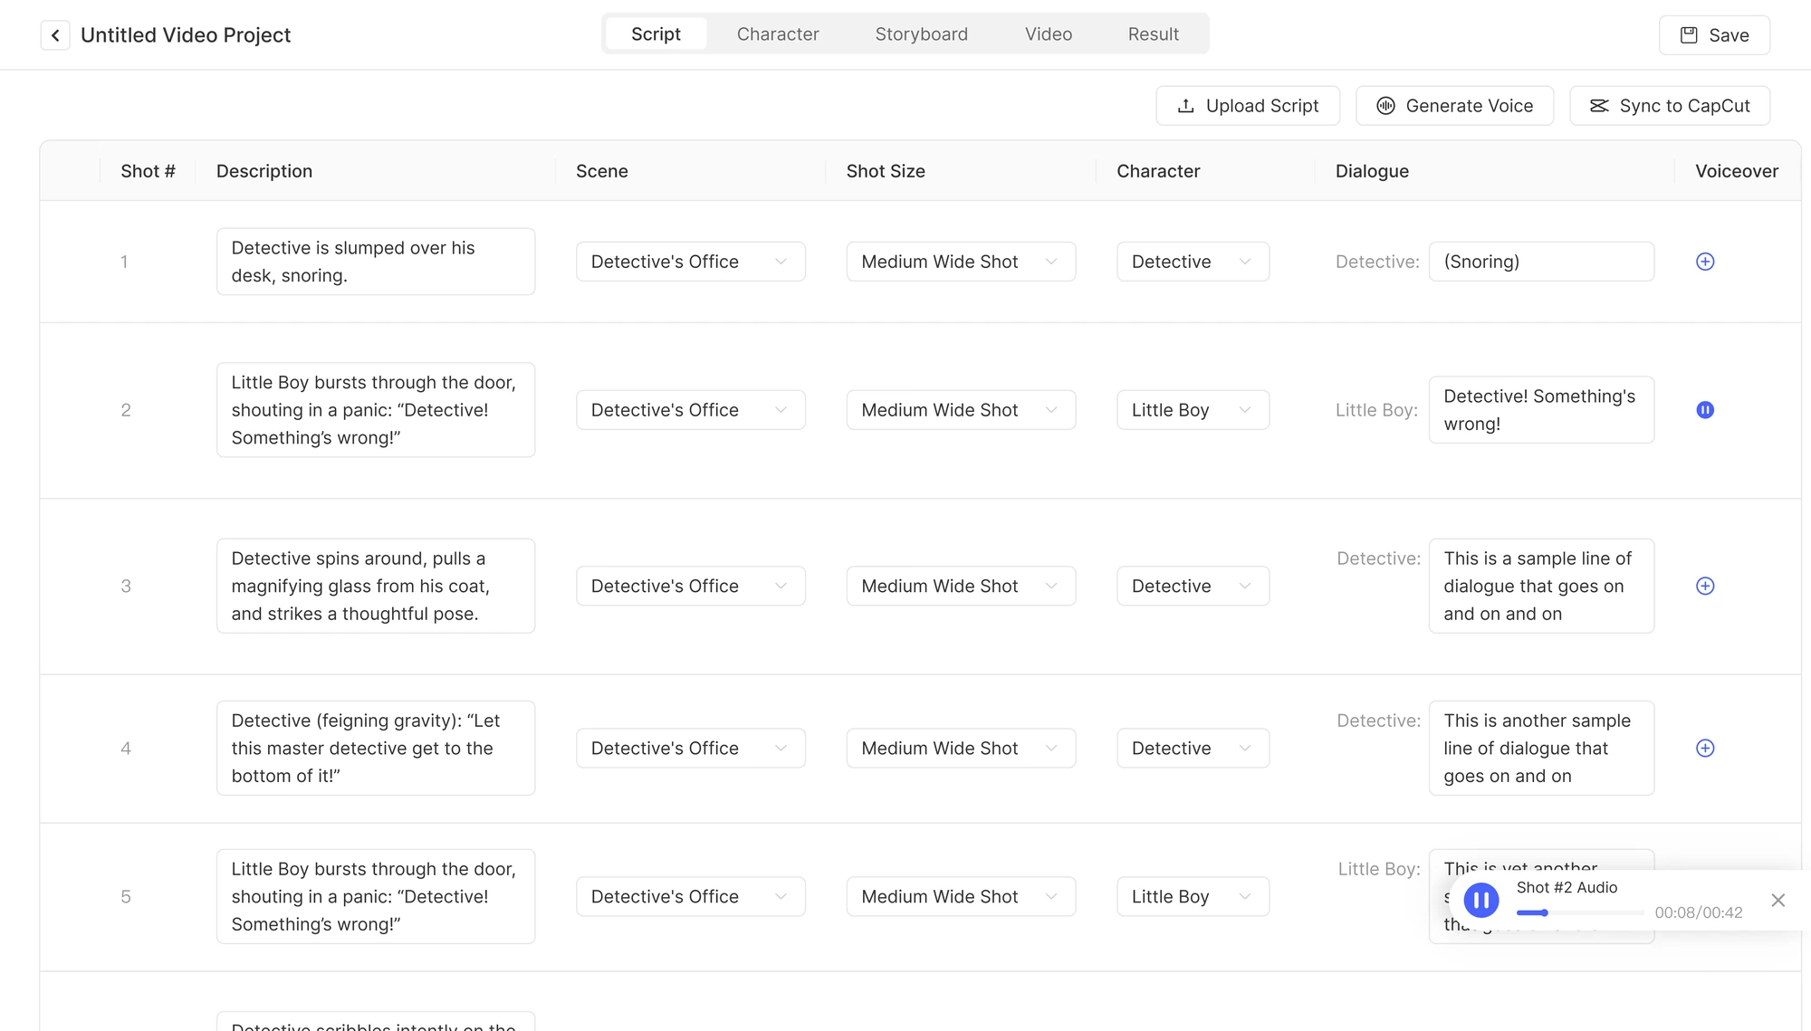Open the Result tab
Image resolution: width=1811 pixels, height=1031 pixels.
[x=1153, y=33]
